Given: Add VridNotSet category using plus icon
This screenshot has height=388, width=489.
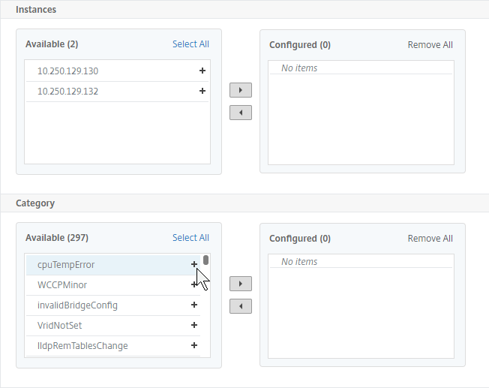Looking at the screenshot, I should point(194,325).
